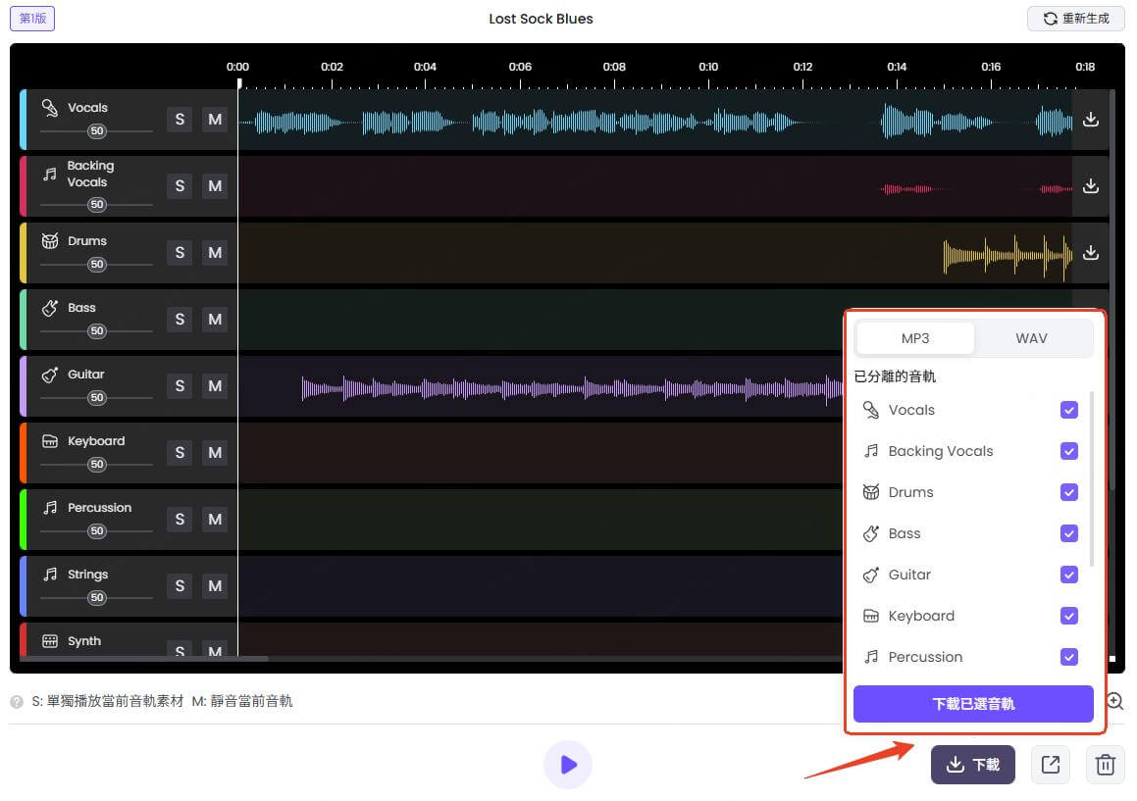Mute the Guitar track

(215, 386)
